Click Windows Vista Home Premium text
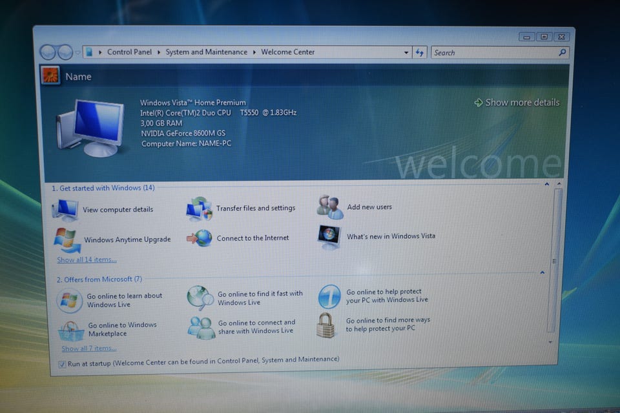Screen dimensions: 620x413 click(x=193, y=103)
